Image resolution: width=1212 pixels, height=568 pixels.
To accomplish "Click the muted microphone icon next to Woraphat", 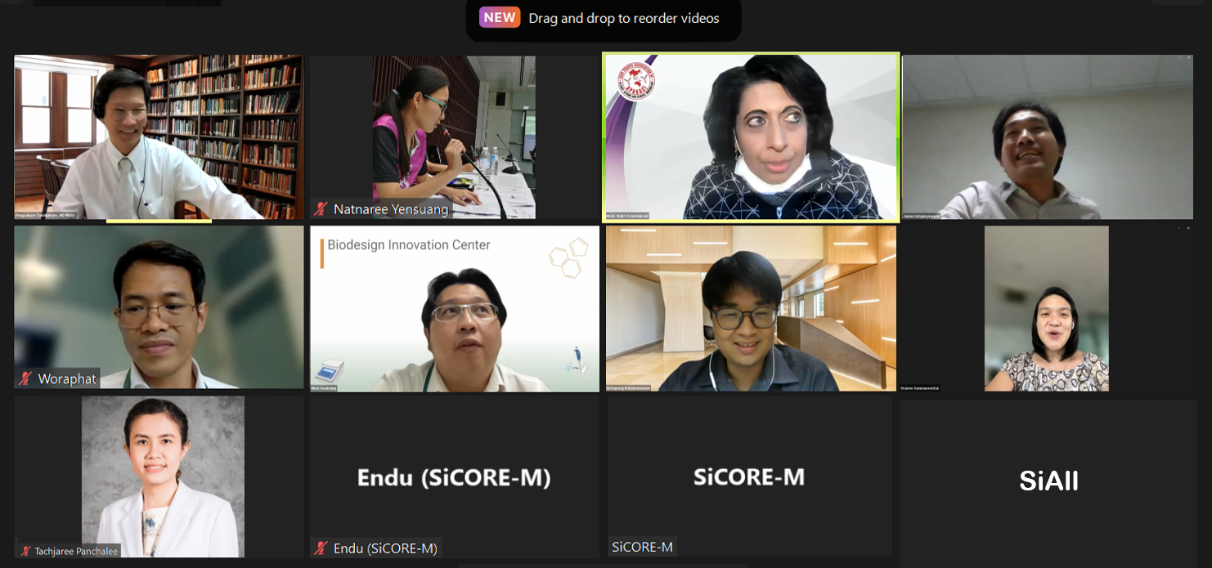I will click(26, 378).
